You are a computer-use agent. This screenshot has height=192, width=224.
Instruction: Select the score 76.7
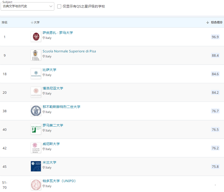pyautogui.click(x=215, y=111)
